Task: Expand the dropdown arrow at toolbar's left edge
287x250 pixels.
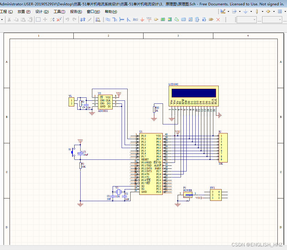Action: coord(2,19)
